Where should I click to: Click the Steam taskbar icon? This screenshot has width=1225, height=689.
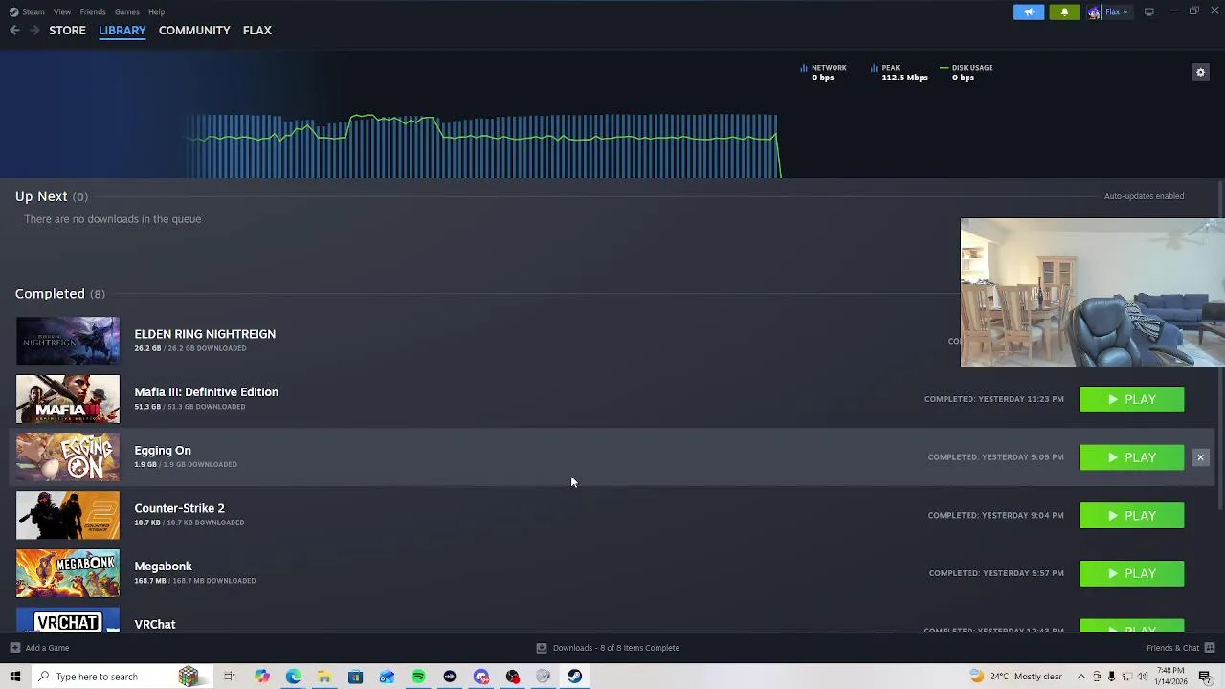pos(574,677)
